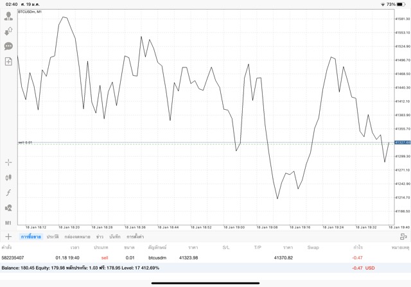Click the quotes up-down arrows icon

point(8,31)
